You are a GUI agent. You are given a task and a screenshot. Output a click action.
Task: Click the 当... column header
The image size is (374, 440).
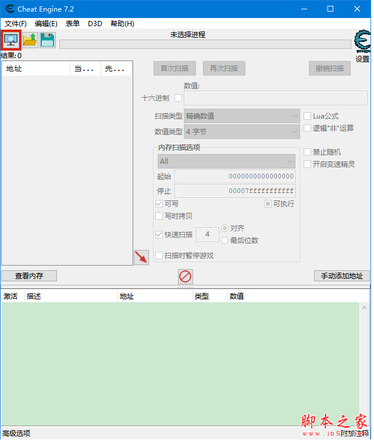[86, 69]
